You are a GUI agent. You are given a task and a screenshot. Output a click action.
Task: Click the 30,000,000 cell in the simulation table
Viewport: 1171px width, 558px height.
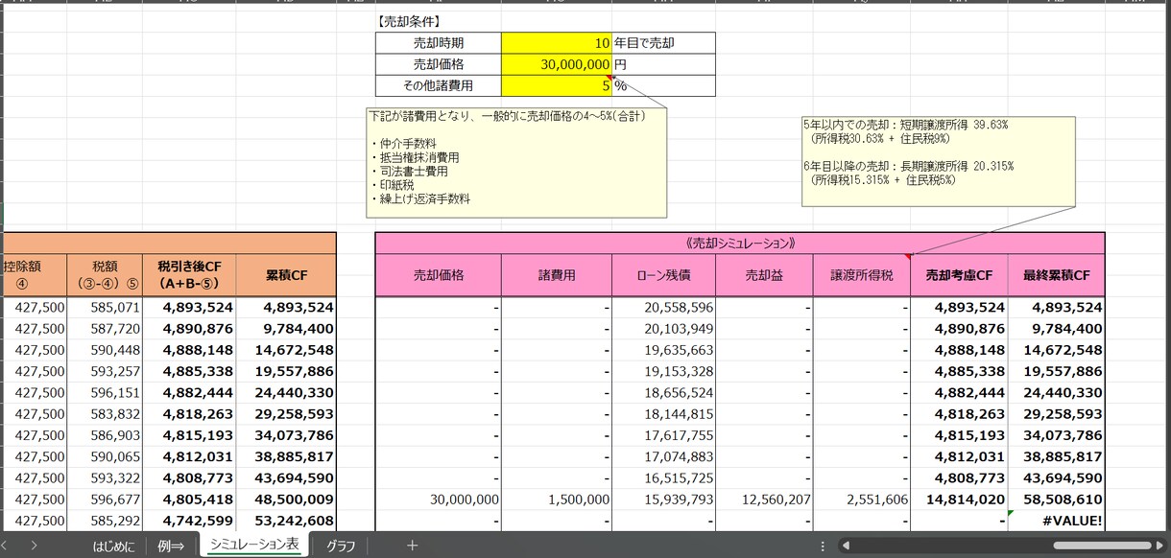(x=439, y=500)
